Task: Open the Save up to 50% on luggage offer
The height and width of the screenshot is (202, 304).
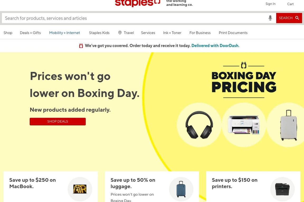Action: 133,183
